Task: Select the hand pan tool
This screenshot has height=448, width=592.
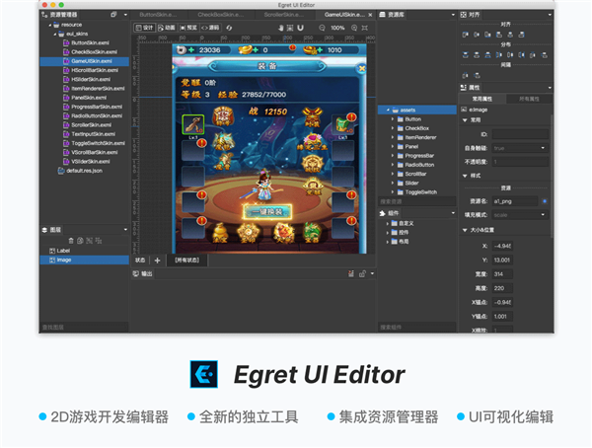Action: point(280,28)
